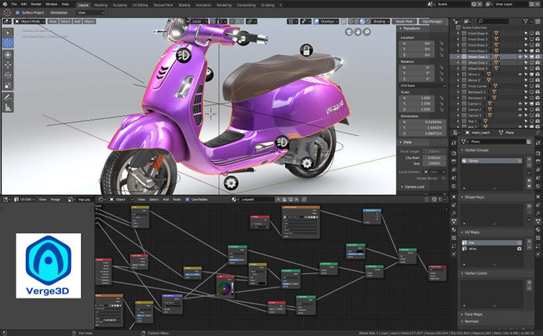Click the gear hotspot below the scooter

coord(231,183)
